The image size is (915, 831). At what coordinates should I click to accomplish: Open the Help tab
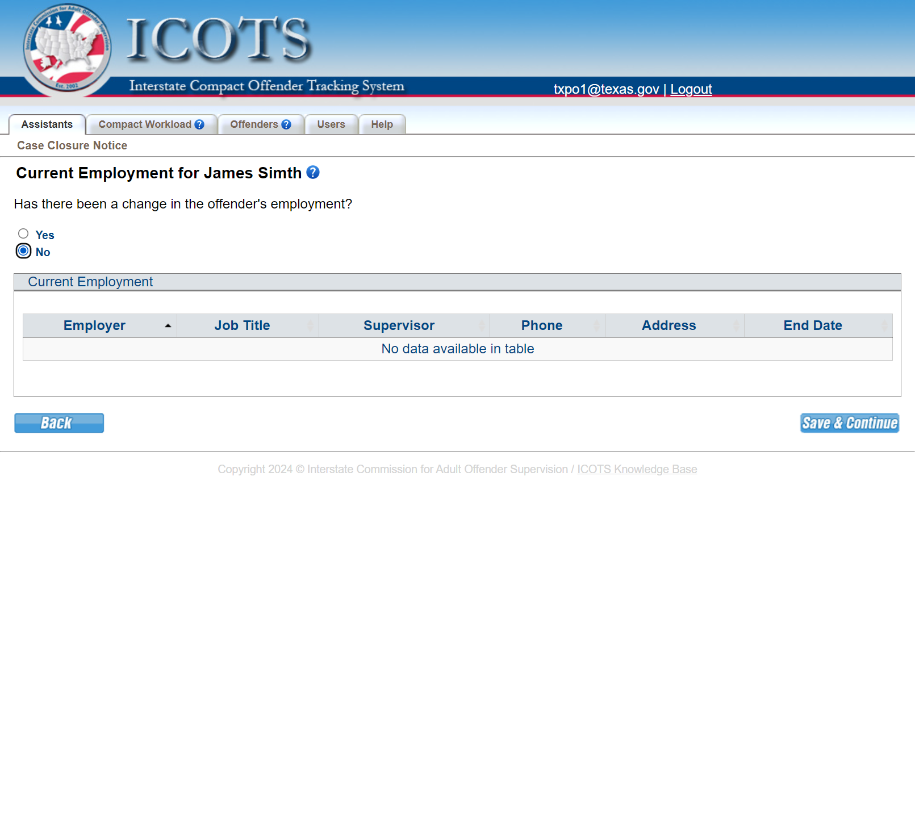pos(382,124)
